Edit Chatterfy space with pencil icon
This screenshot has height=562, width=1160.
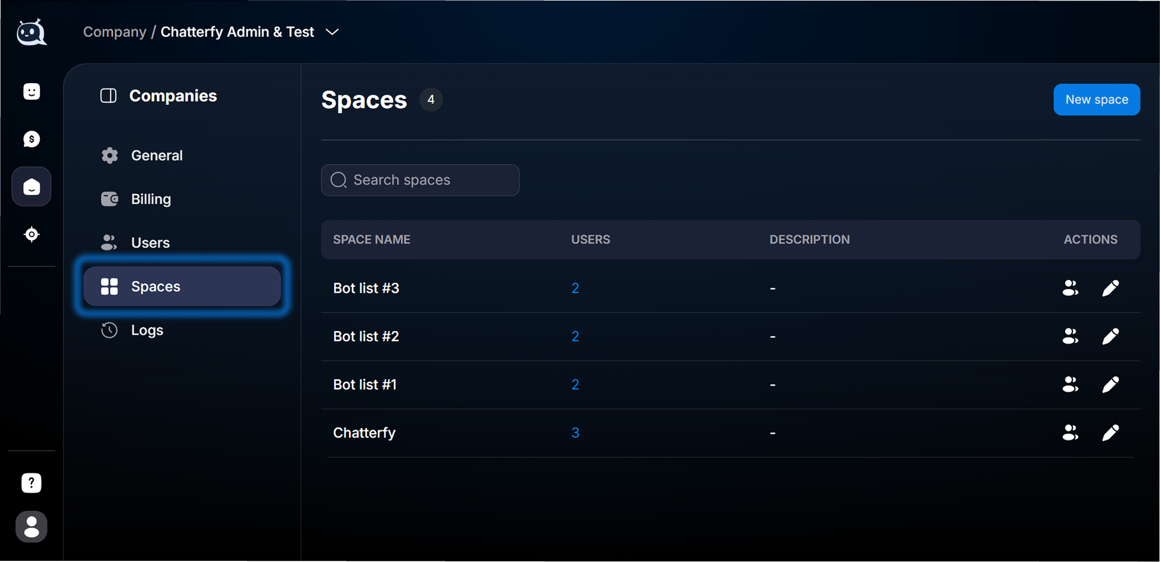(1111, 433)
